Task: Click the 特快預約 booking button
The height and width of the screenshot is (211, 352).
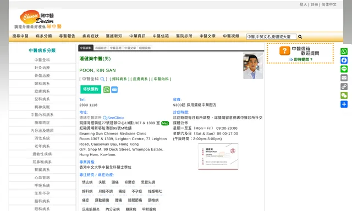Action: [91, 89]
